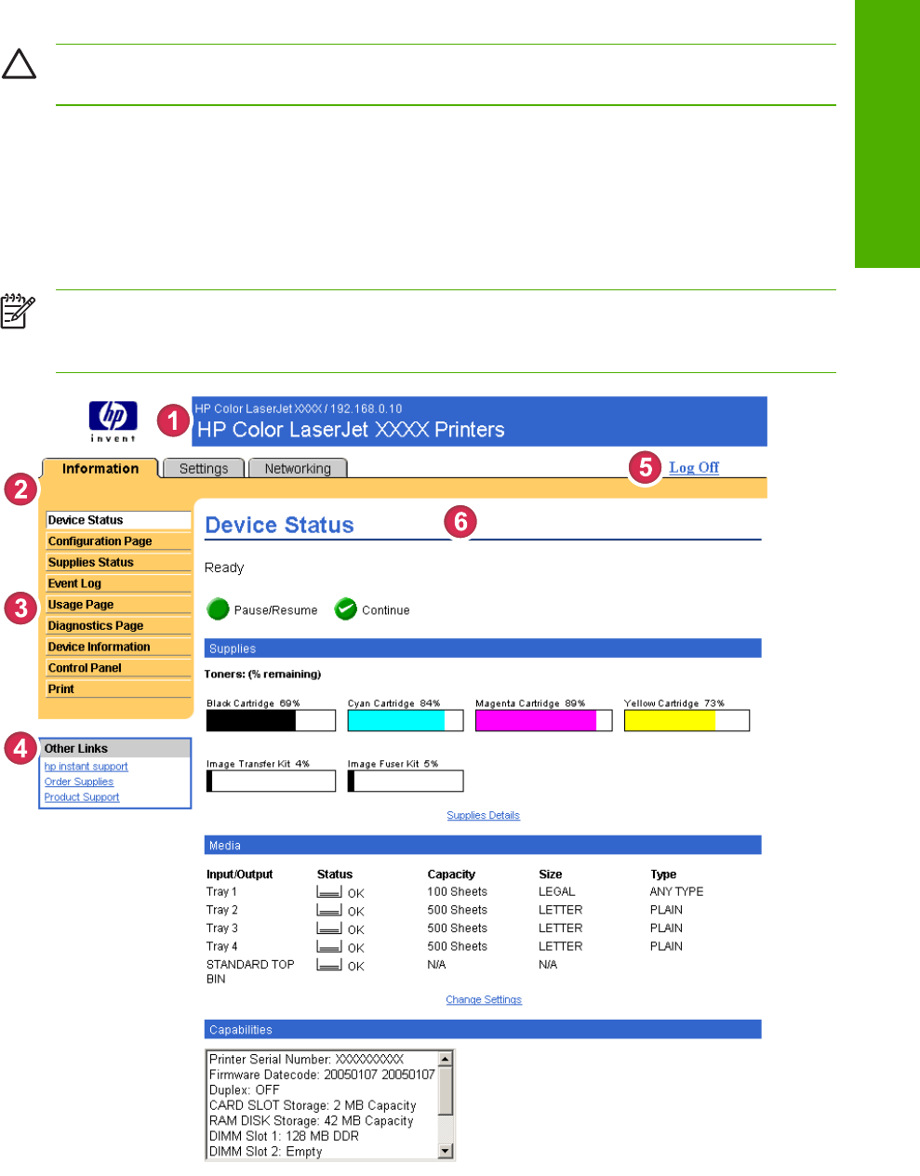
Task: Click the 'Media' section header
Action: coord(483,846)
